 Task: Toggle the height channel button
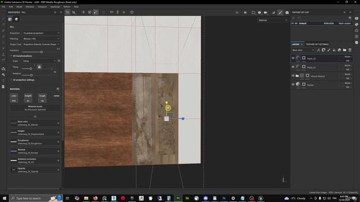[x=28, y=96]
